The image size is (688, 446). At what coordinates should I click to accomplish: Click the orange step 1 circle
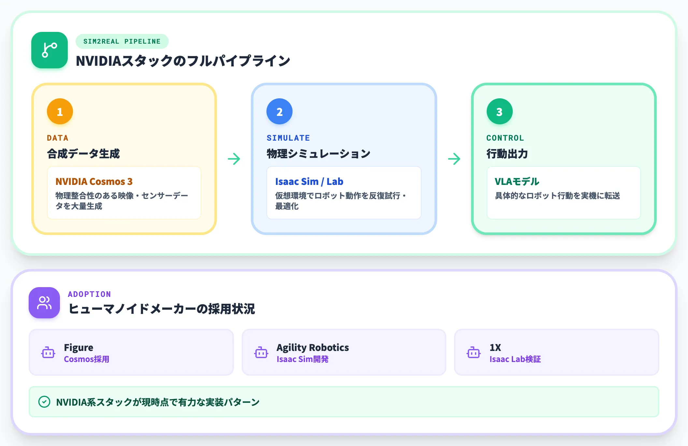(60, 111)
